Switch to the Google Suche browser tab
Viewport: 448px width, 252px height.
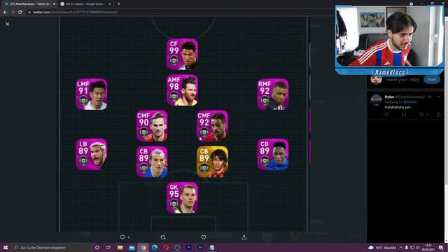[x=85, y=4]
